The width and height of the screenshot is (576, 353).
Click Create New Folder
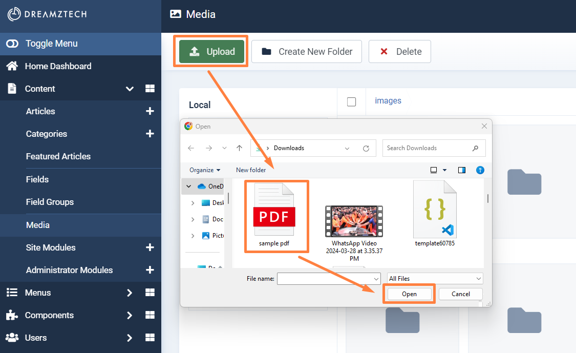[307, 51]
